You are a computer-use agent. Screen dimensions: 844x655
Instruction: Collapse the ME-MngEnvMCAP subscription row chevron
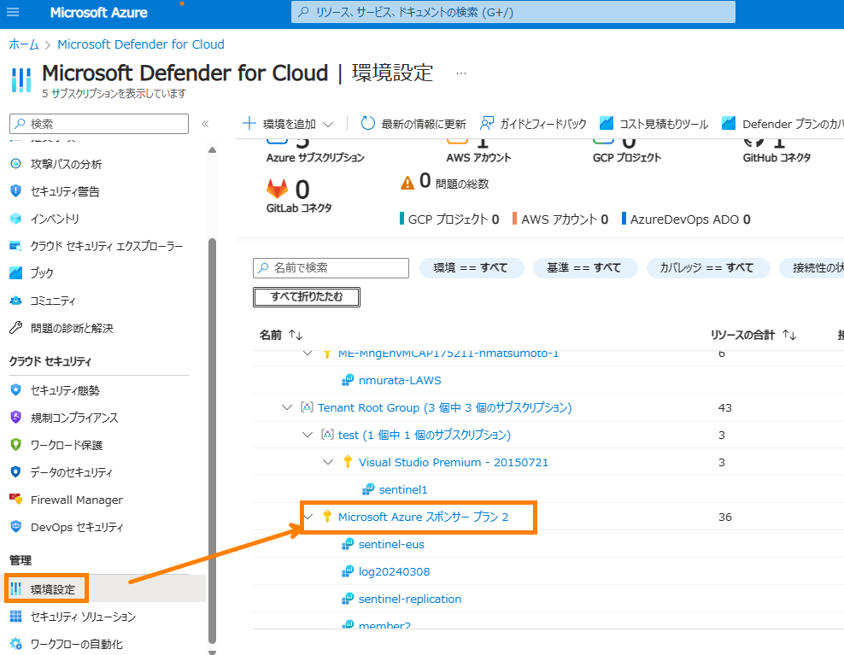[308, 354]
